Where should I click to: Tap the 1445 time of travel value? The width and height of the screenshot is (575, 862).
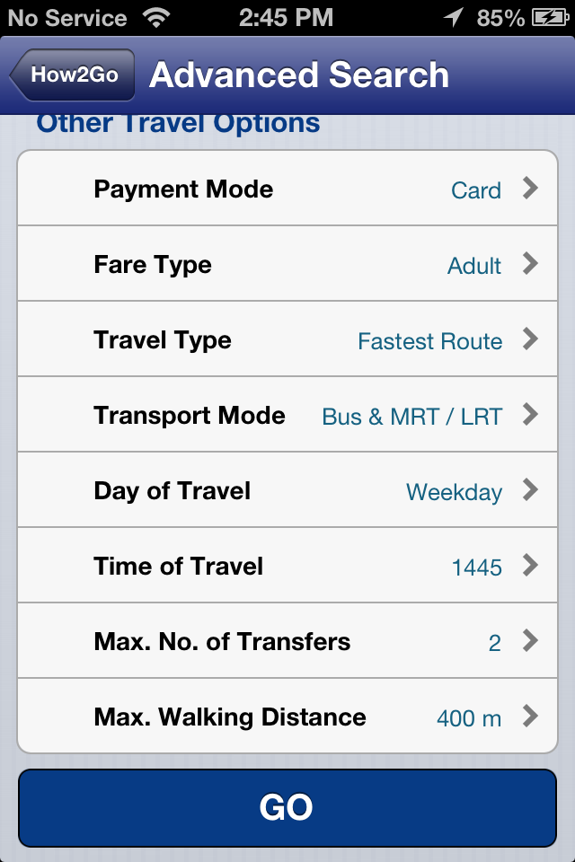pos(476,567)
